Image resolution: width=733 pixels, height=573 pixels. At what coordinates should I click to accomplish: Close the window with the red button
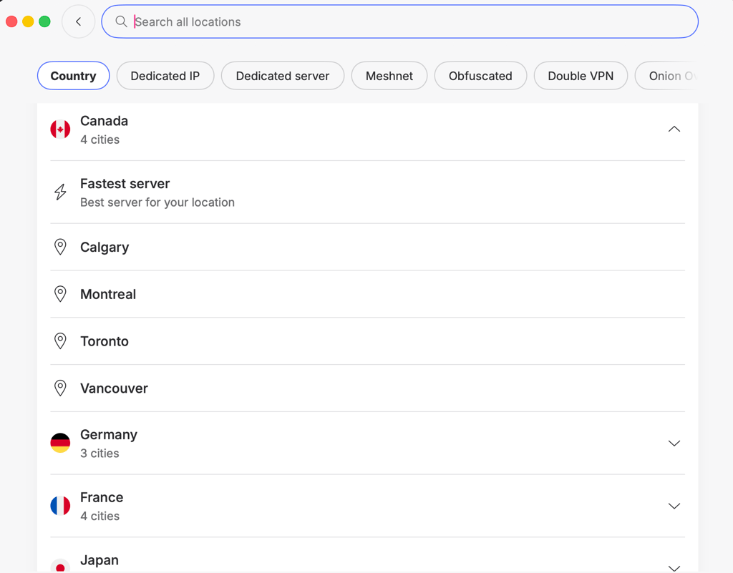(11, 21)
